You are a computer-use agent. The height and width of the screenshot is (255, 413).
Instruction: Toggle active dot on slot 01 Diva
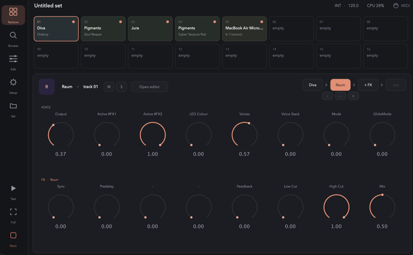pos(73,22)
